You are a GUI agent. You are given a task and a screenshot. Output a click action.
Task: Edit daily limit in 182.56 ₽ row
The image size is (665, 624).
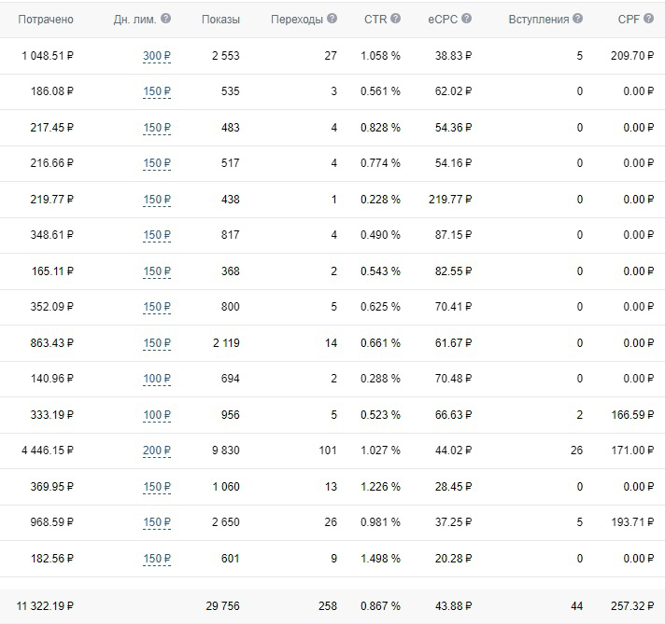157,559
